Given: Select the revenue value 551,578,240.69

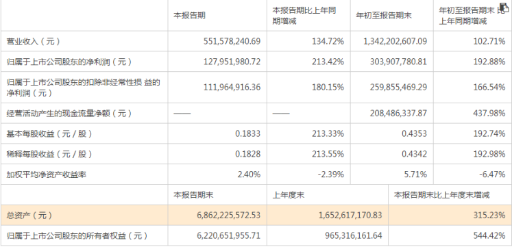Looking at the screenshot, I should coord(232,41).
